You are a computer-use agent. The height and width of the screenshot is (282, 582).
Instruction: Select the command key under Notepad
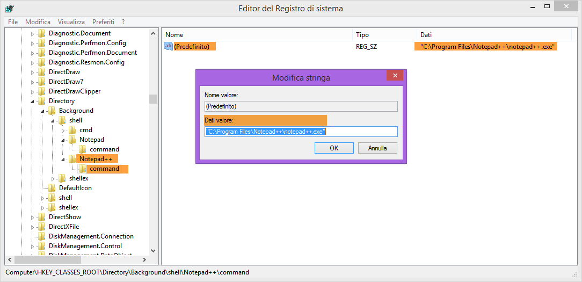click(x=104, y=149)
